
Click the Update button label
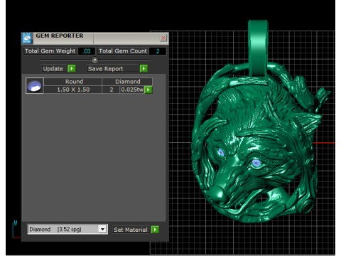click(53, 69)
